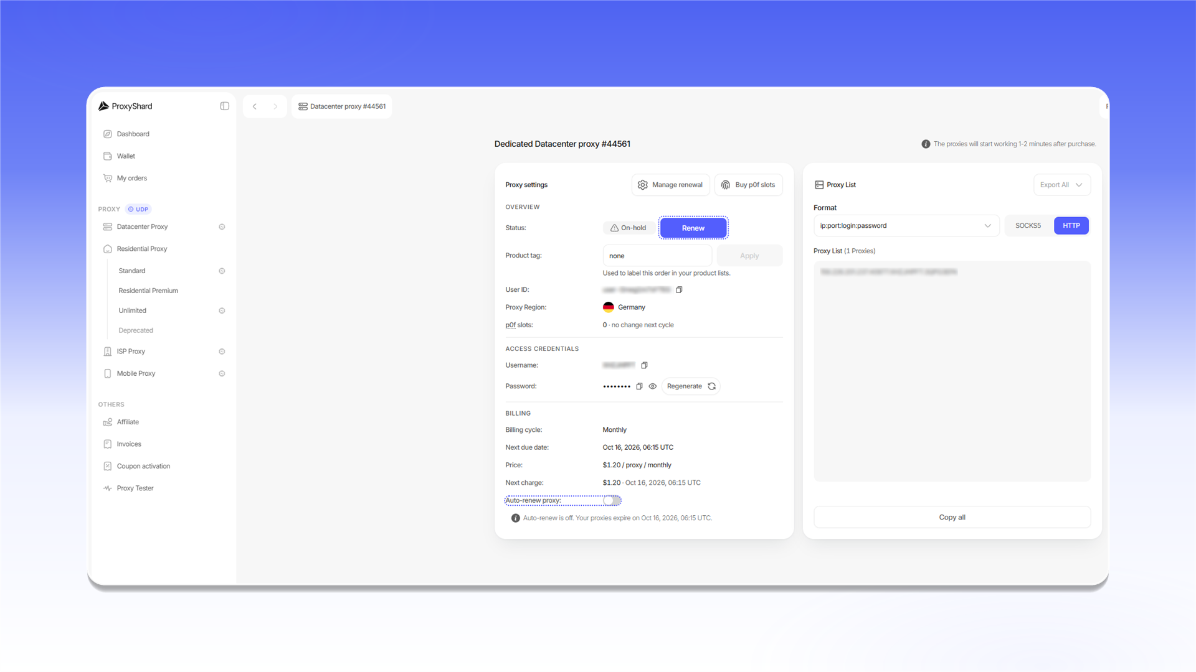Enable the Auto-renew proxy switch

[612, 500]
